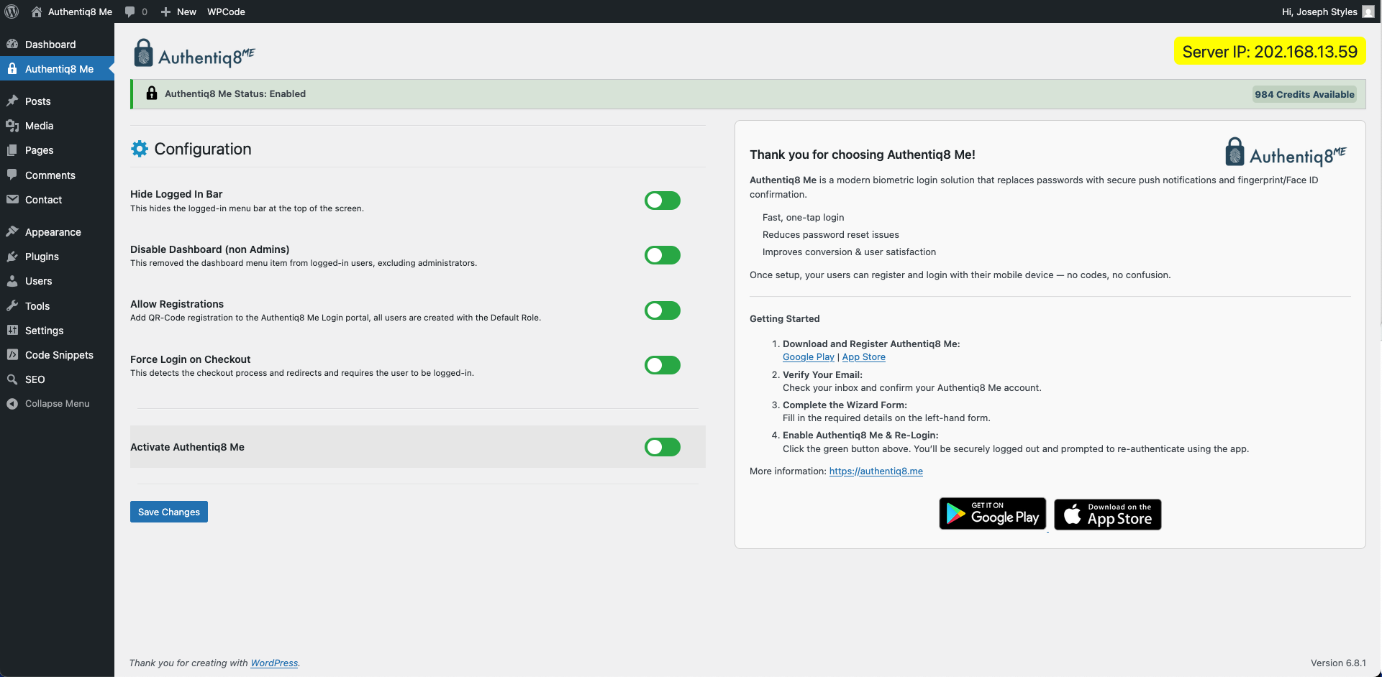Click Get it on Google Play badge
Screen dimensions: 1382x677
[993, 514]
